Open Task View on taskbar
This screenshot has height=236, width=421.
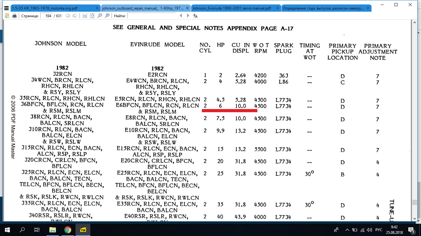[37, 230]
